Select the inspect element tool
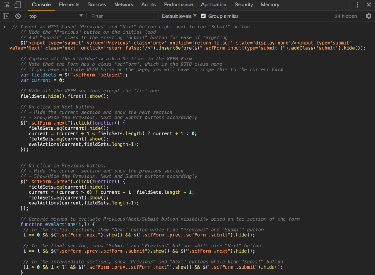 pos(6,4)
